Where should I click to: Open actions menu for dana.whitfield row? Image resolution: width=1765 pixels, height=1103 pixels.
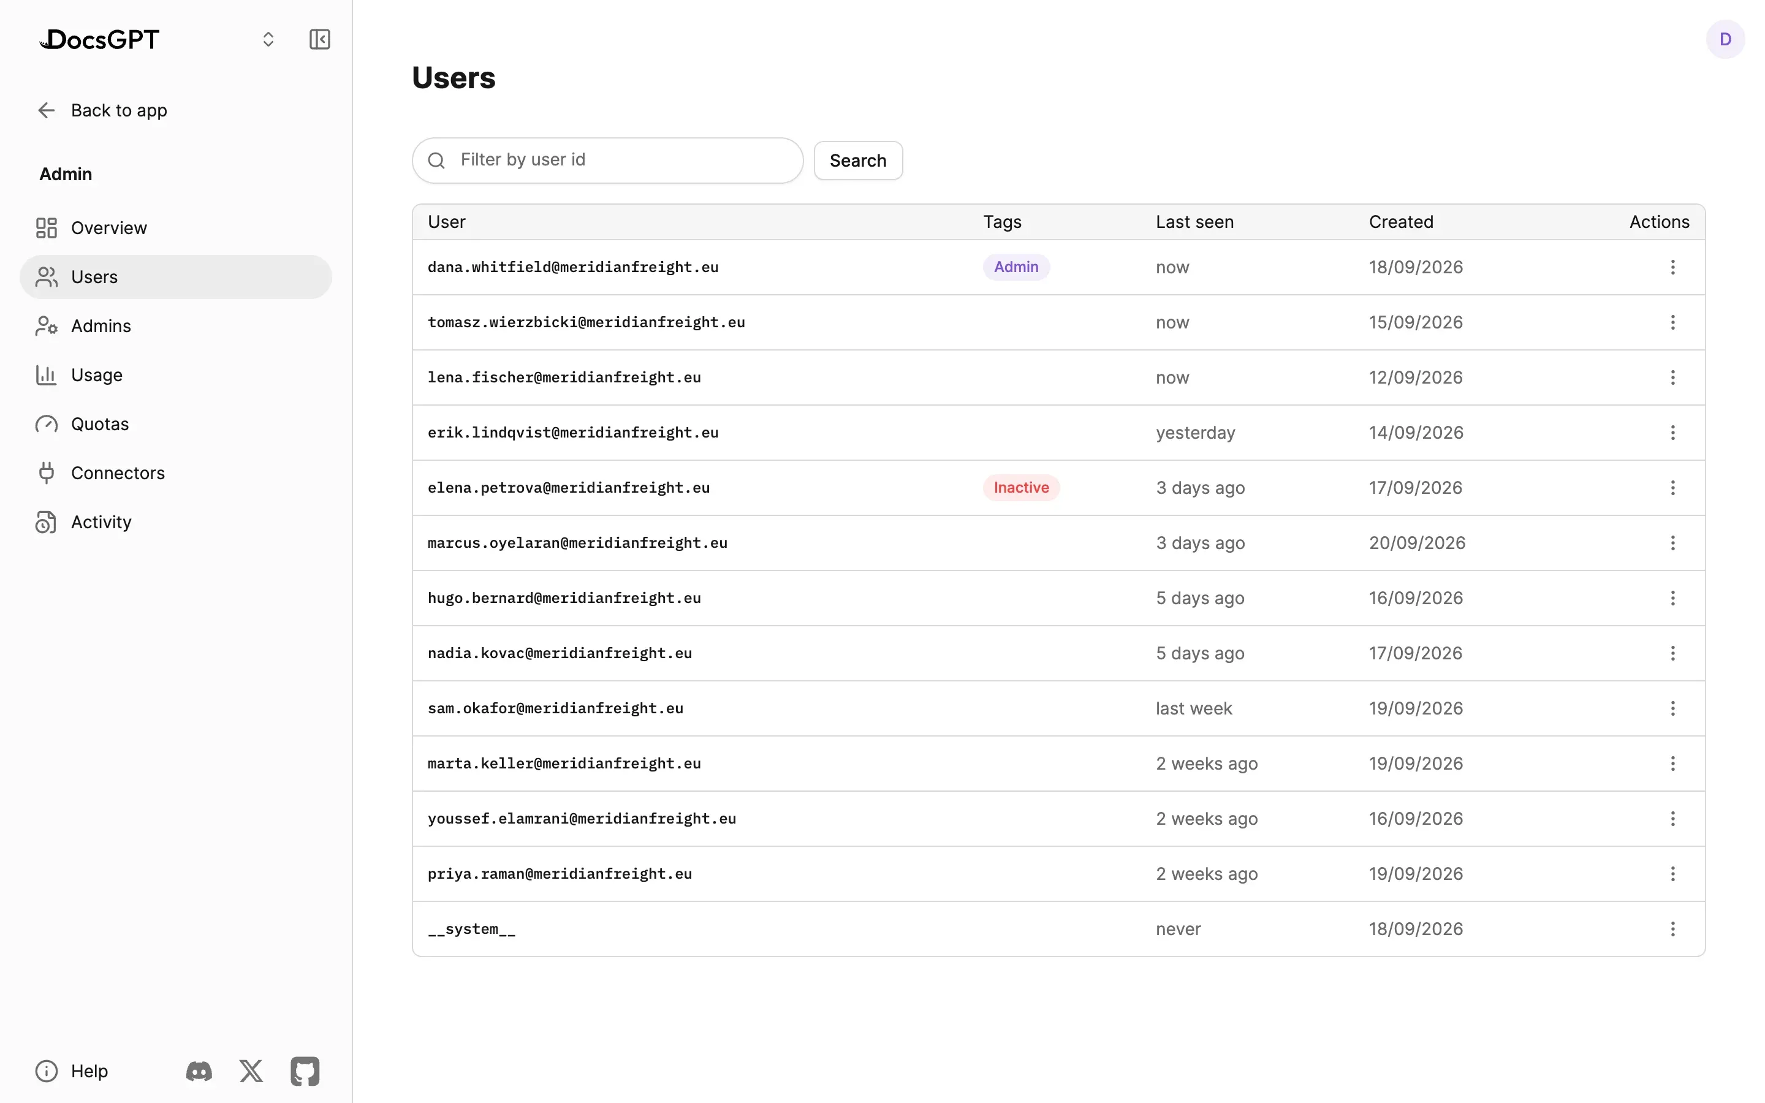1672,267
